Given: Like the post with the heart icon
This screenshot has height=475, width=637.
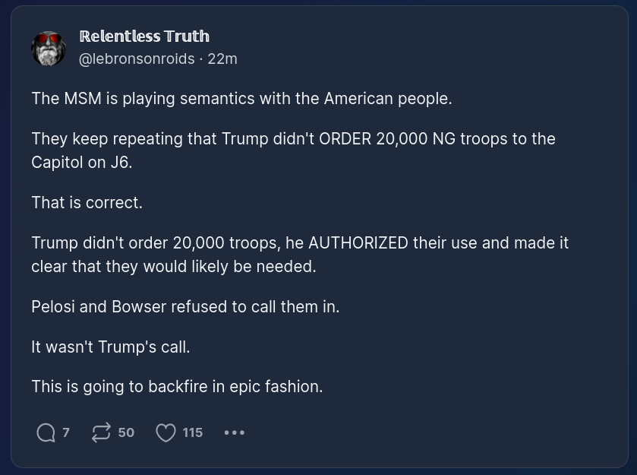Looking at the screenshot, I should (x=166, y=432).
